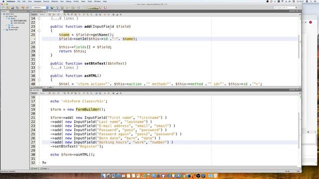Image resolution: width=319 pixels, height=179 pixels.
Task: Collapse the asHTML function fold at line 39
Action: 39,80
